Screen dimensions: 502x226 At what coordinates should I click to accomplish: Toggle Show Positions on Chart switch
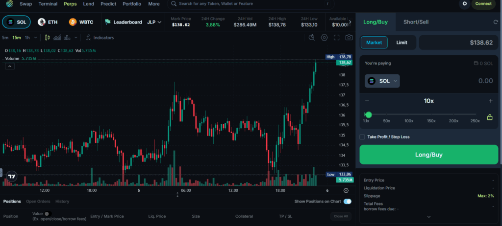(x=348, y=201)
